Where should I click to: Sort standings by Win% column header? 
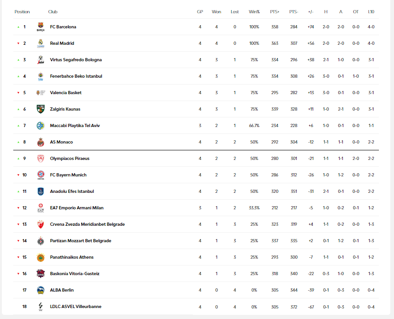pyautogui.click(x=254, y=11)
